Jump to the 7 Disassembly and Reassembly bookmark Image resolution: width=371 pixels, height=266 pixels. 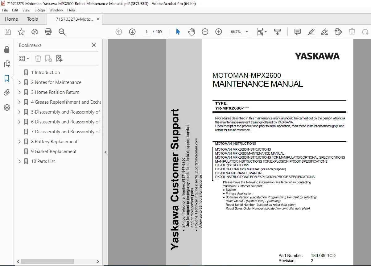[x=65, y=132]
